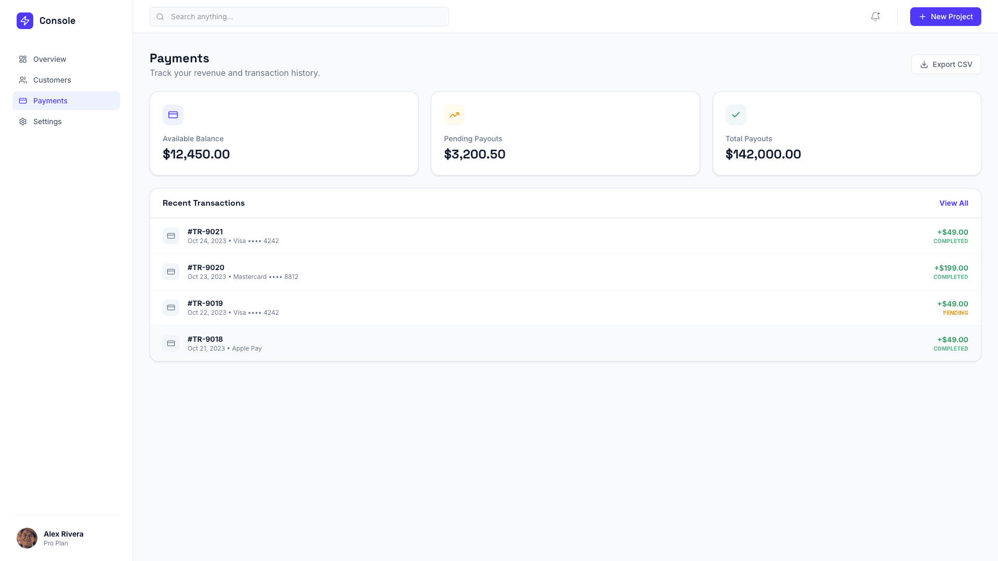Click the card icon beside transaction #TR-9018
Image resolution: width=998 pixels, height=561 pixels.
[170, 343]
